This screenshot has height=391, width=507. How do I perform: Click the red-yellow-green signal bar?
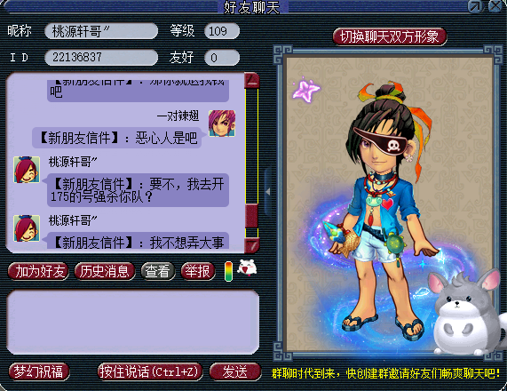pyautogui.click(x=228, y=271)
